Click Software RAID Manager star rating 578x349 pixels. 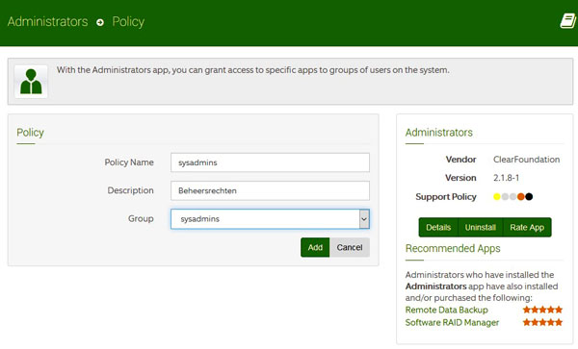click(542, 322)
